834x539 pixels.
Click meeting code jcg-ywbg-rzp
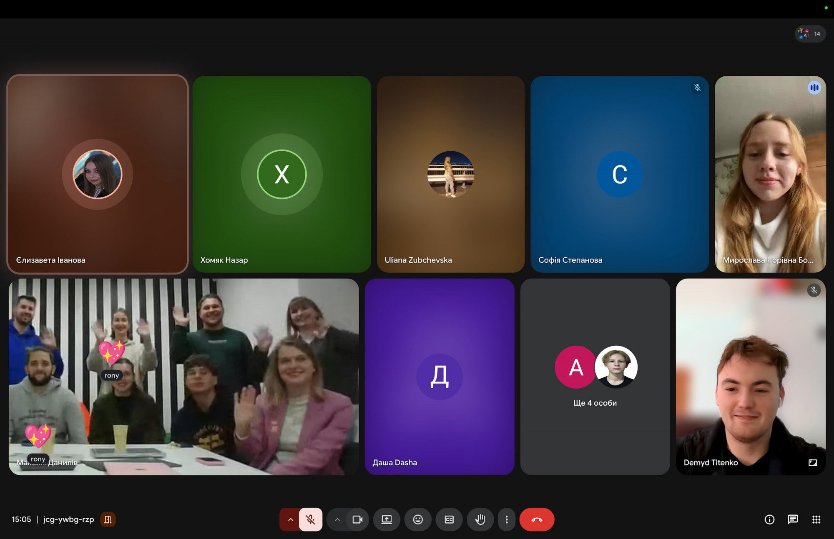pos(69,519)
